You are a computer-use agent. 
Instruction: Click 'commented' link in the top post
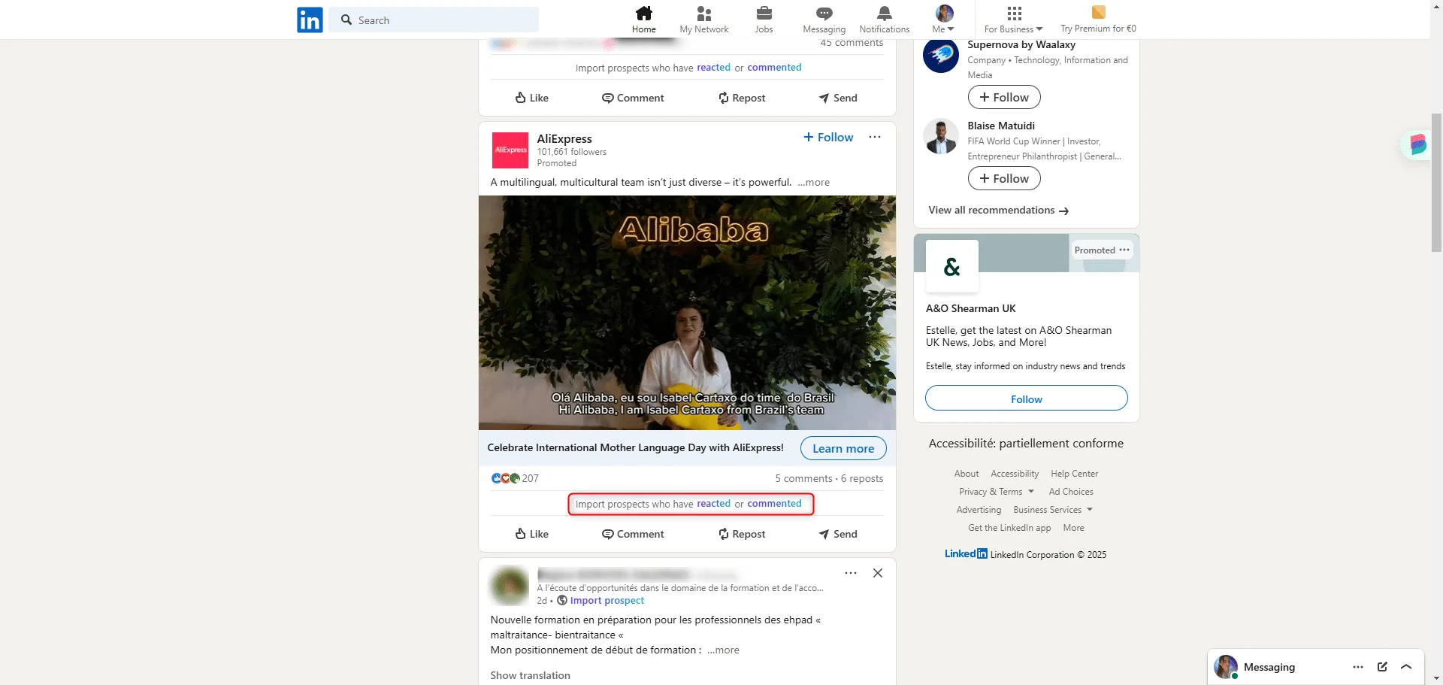click(774, 68)
